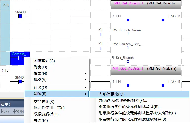Click the B: Set_Branch input label
The image size is (190, 123).
(123, 58)
